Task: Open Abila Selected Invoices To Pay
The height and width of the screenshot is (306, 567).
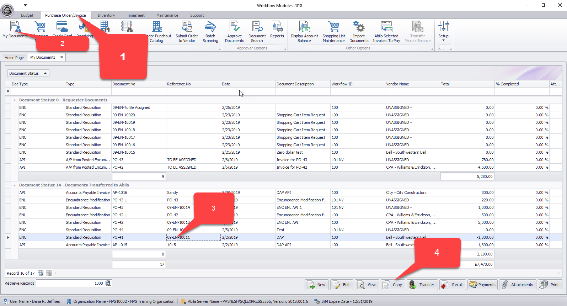Action: (x=386, y=32)
